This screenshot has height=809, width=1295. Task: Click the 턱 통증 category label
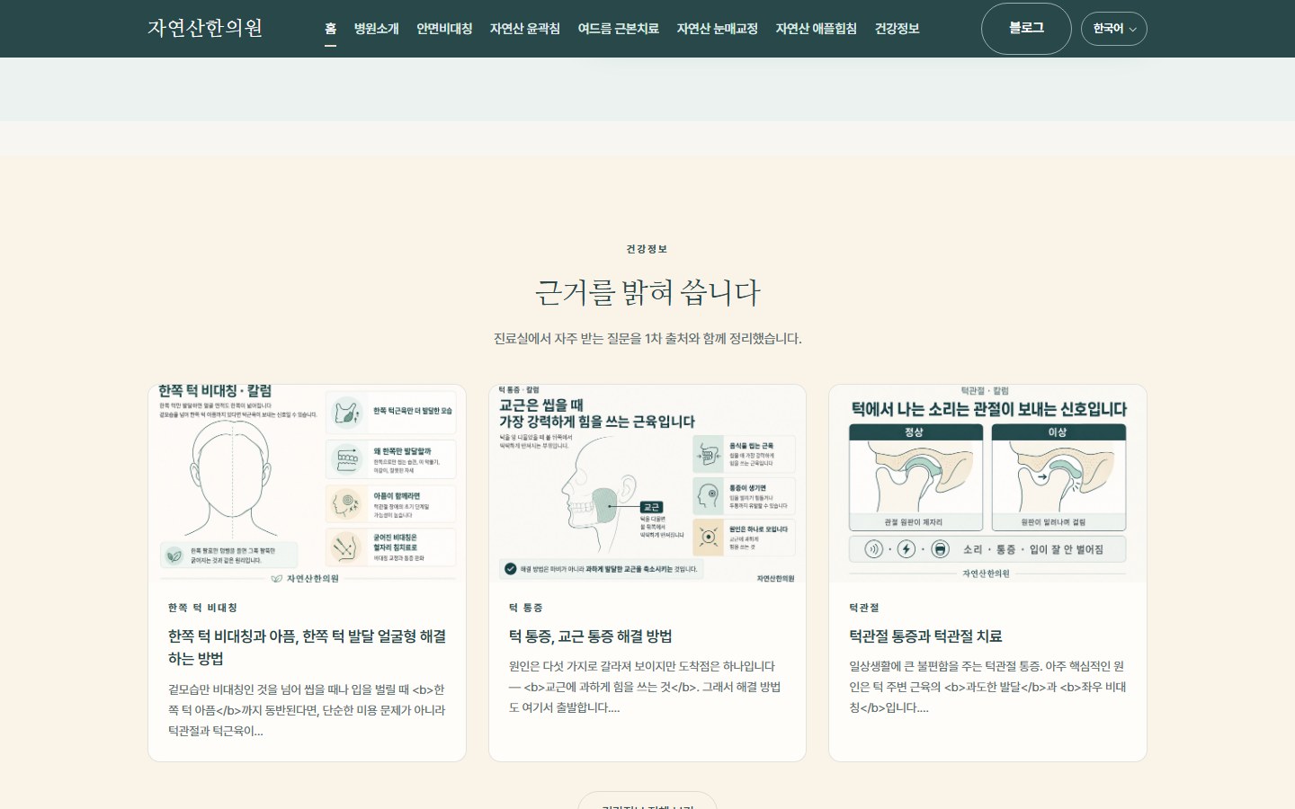(x=526, y=608)
